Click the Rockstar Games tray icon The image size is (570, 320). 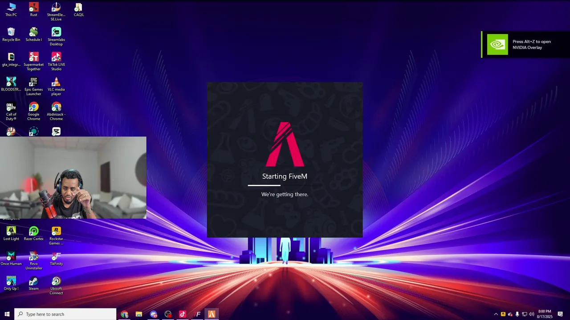coord(503,314)
